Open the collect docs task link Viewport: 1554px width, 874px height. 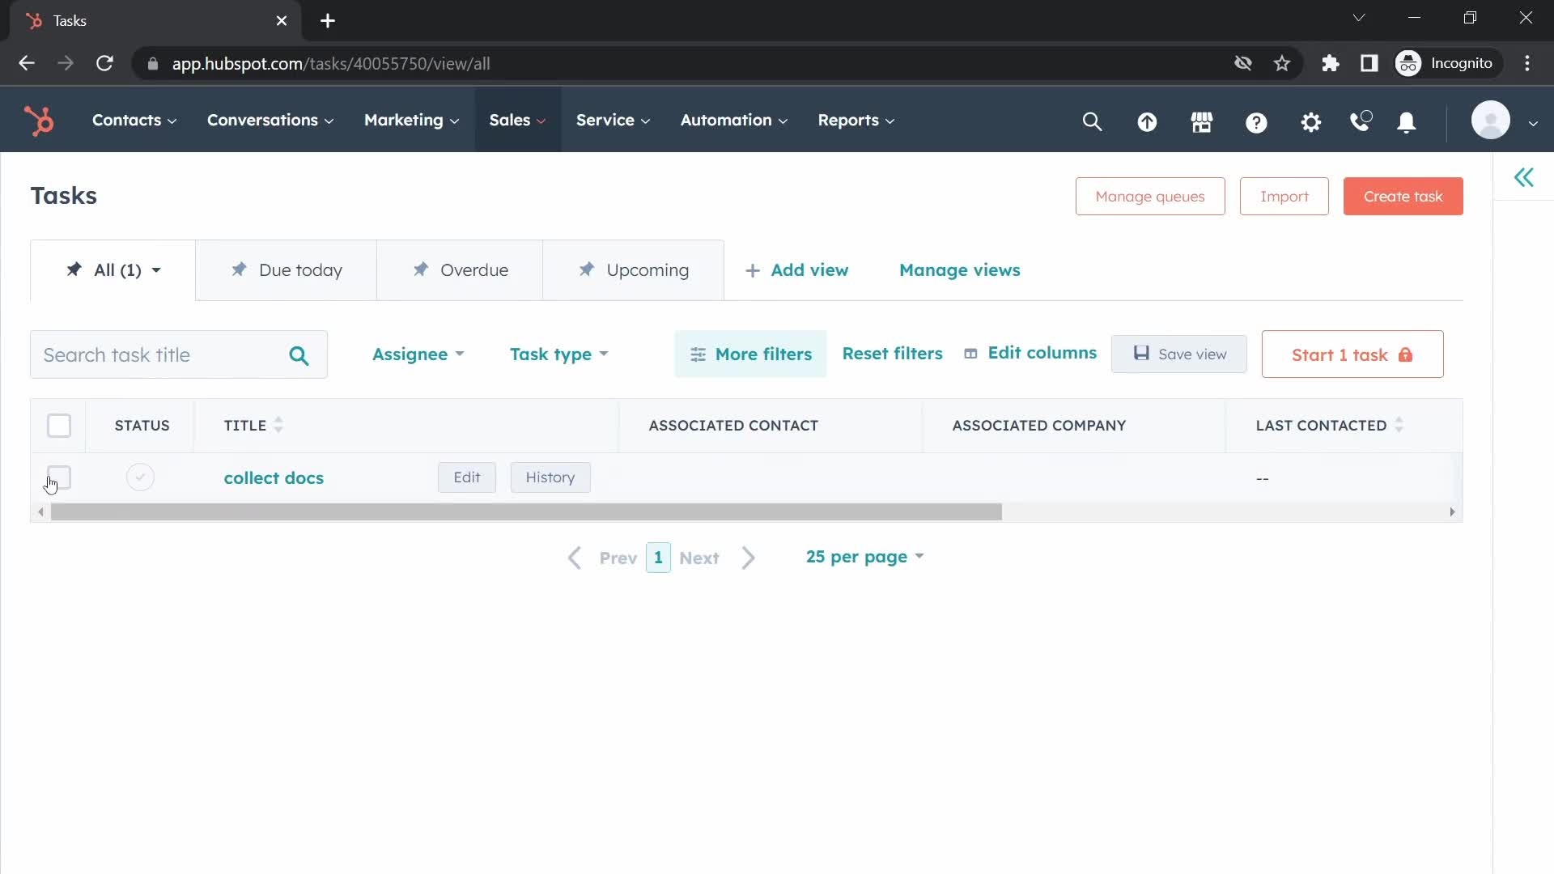tap(274, 478)
